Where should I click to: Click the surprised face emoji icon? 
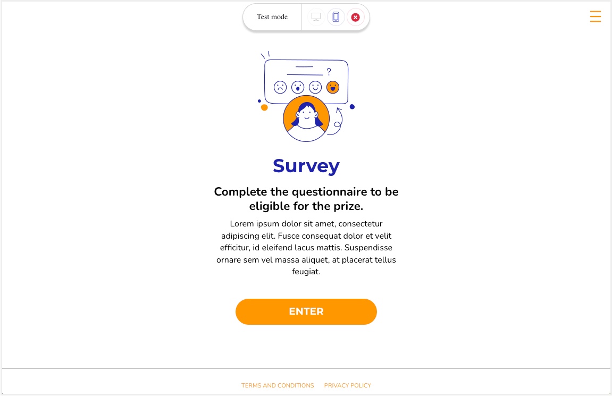pos(298,87)
